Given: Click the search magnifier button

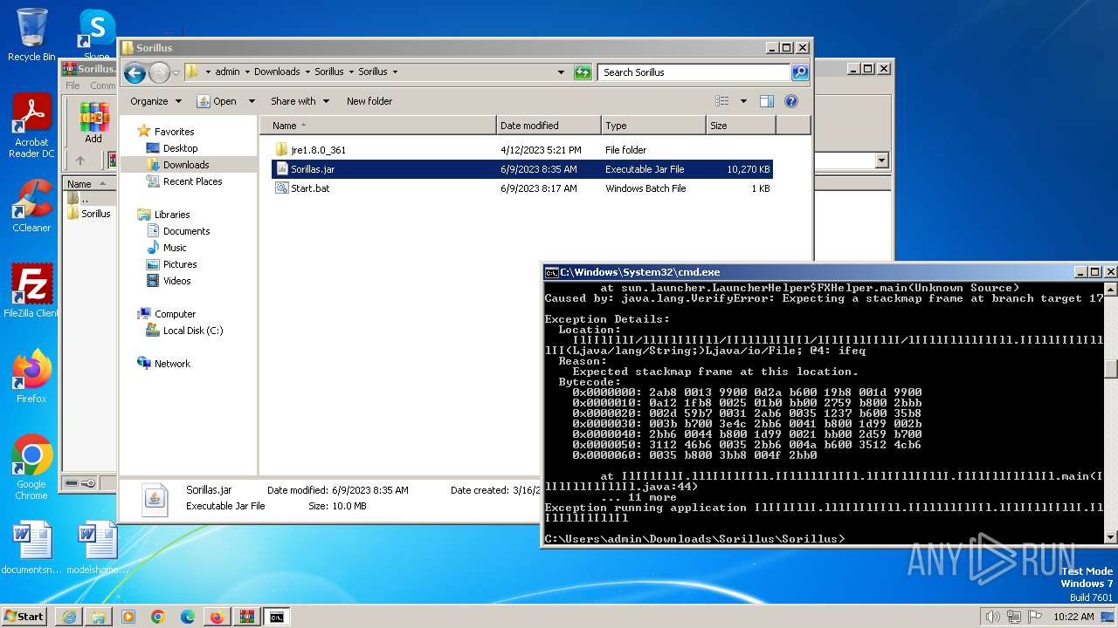Looking at the screenshot, I should pyautogui.click(x=799, y=72).
